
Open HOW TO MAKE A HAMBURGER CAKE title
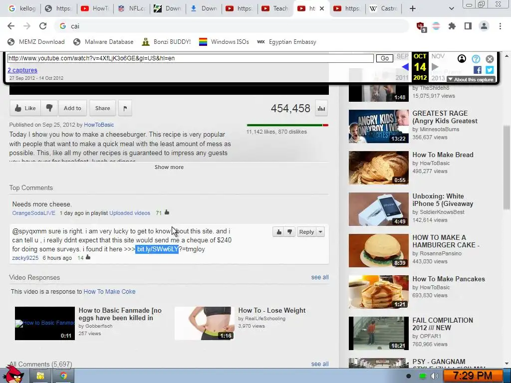(x=446, y=241)
